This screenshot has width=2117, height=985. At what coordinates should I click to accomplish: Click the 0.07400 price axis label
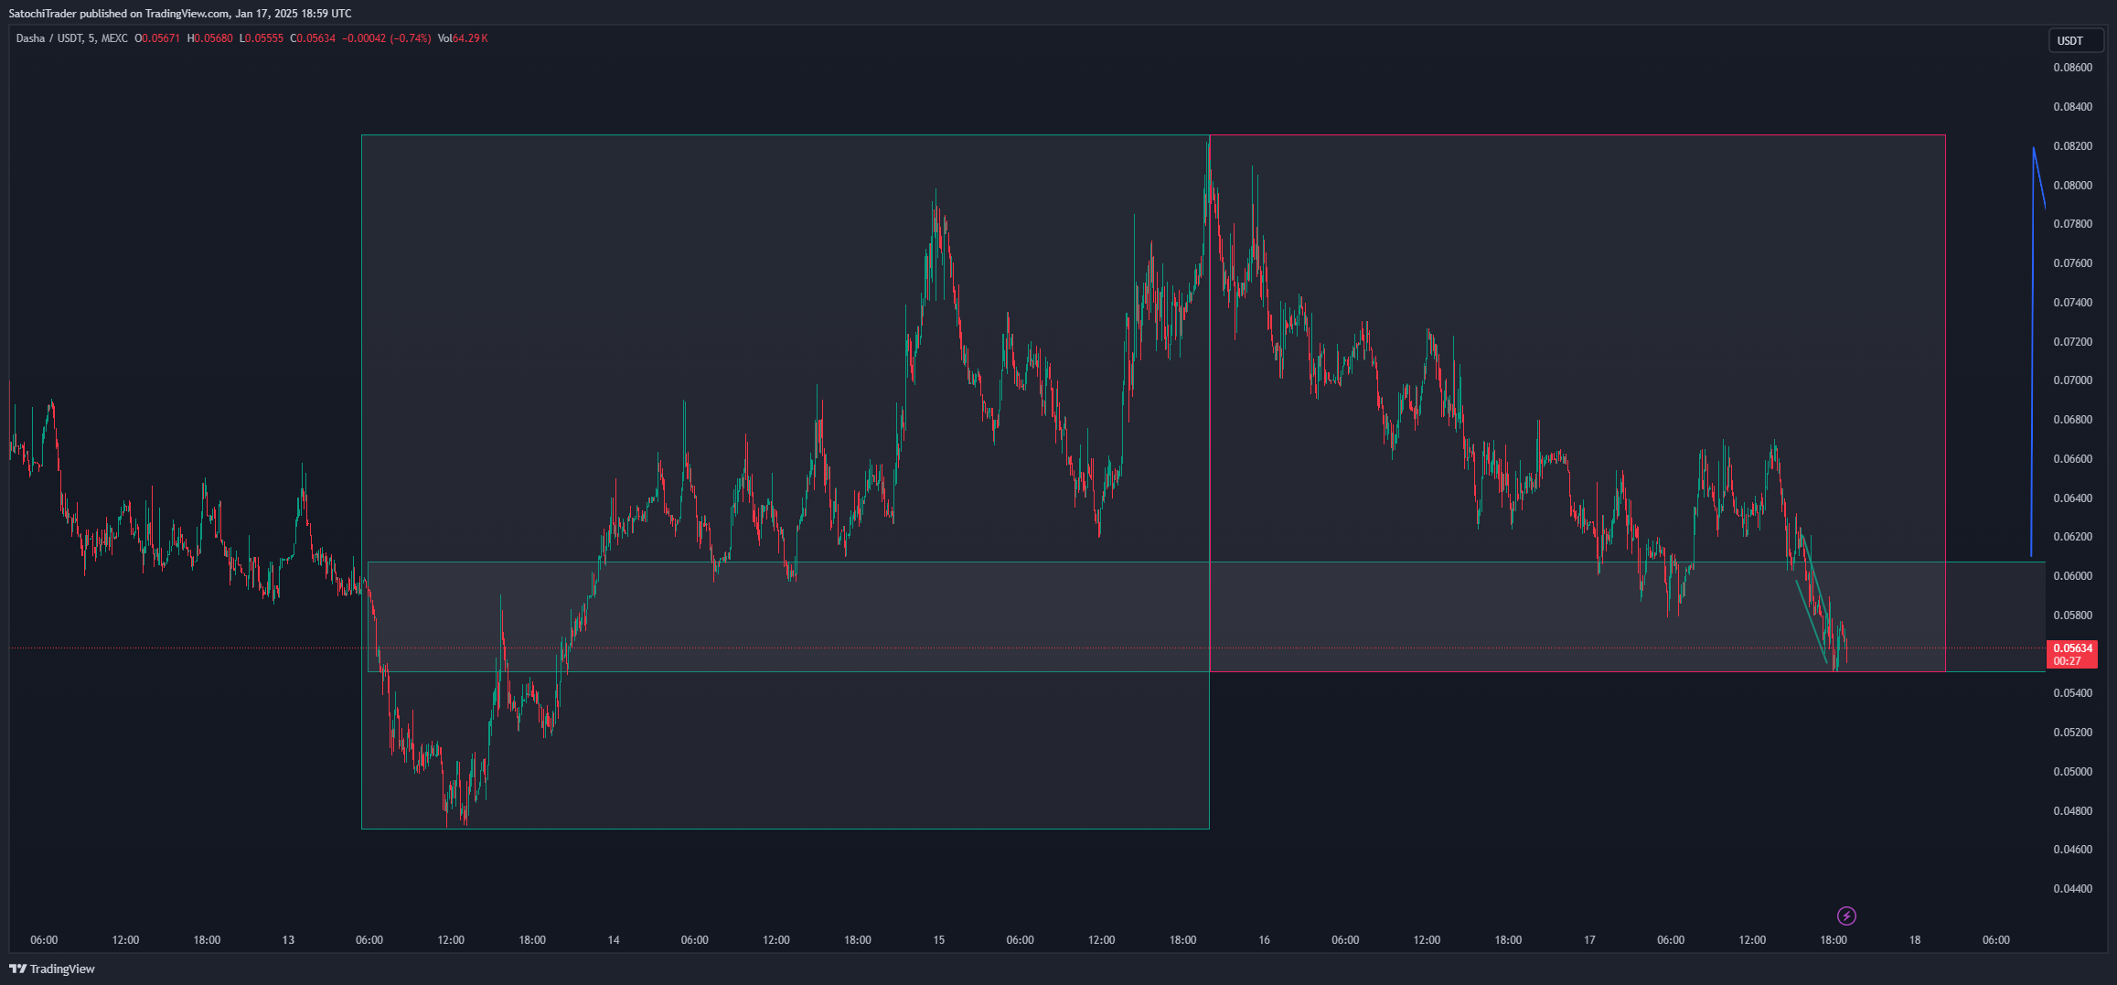point(2072,303)
